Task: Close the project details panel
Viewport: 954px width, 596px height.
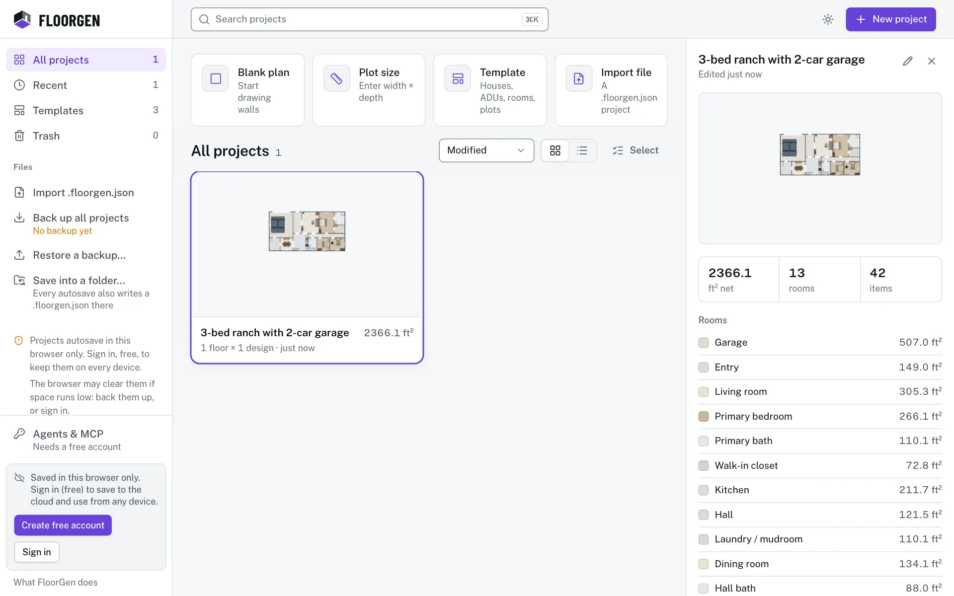Action: 932,61
